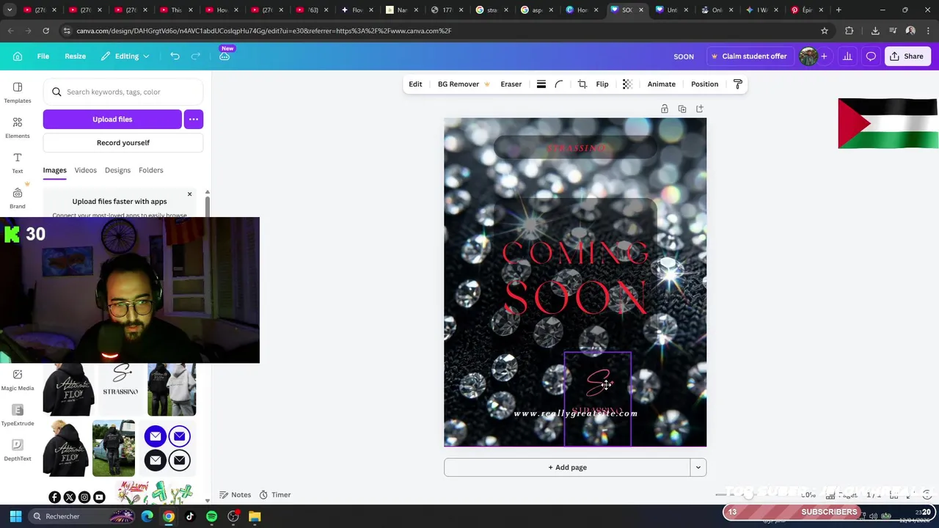939x528 pixels.
Task: Lock the page with padlock icon
Action: 665,109
